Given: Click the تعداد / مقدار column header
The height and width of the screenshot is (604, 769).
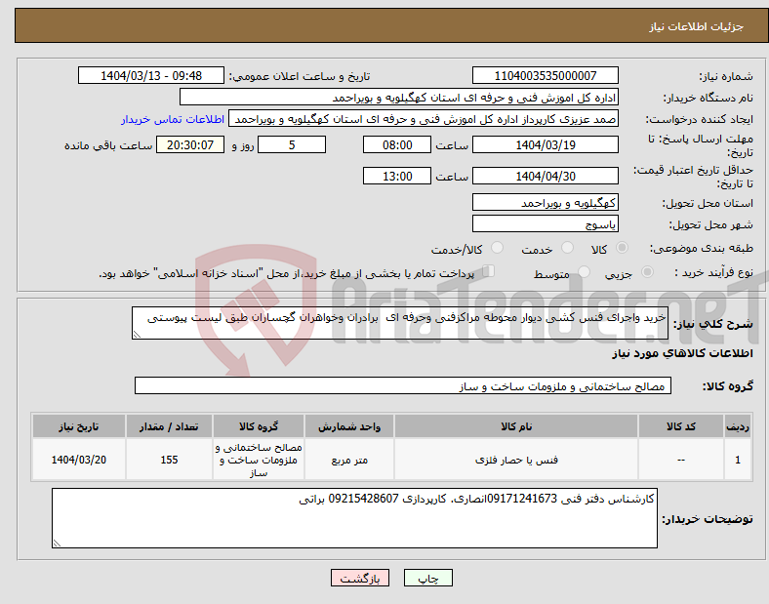Looking at the screenshot, I should coord(169,426).
